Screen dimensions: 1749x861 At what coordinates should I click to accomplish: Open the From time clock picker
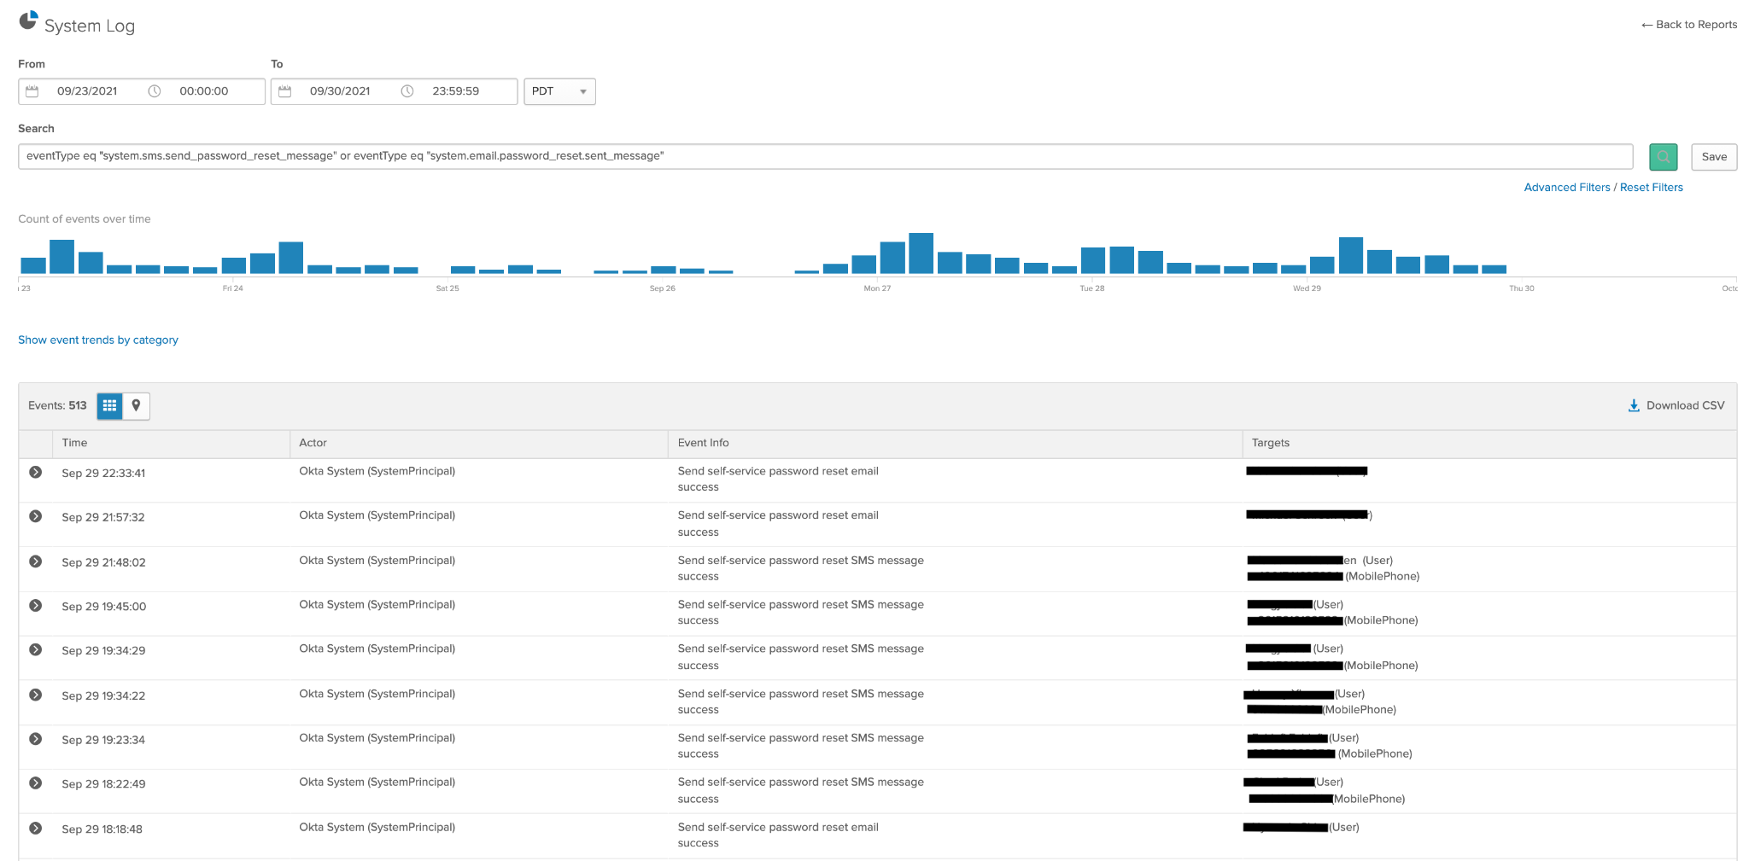click(x=155, y=91)
